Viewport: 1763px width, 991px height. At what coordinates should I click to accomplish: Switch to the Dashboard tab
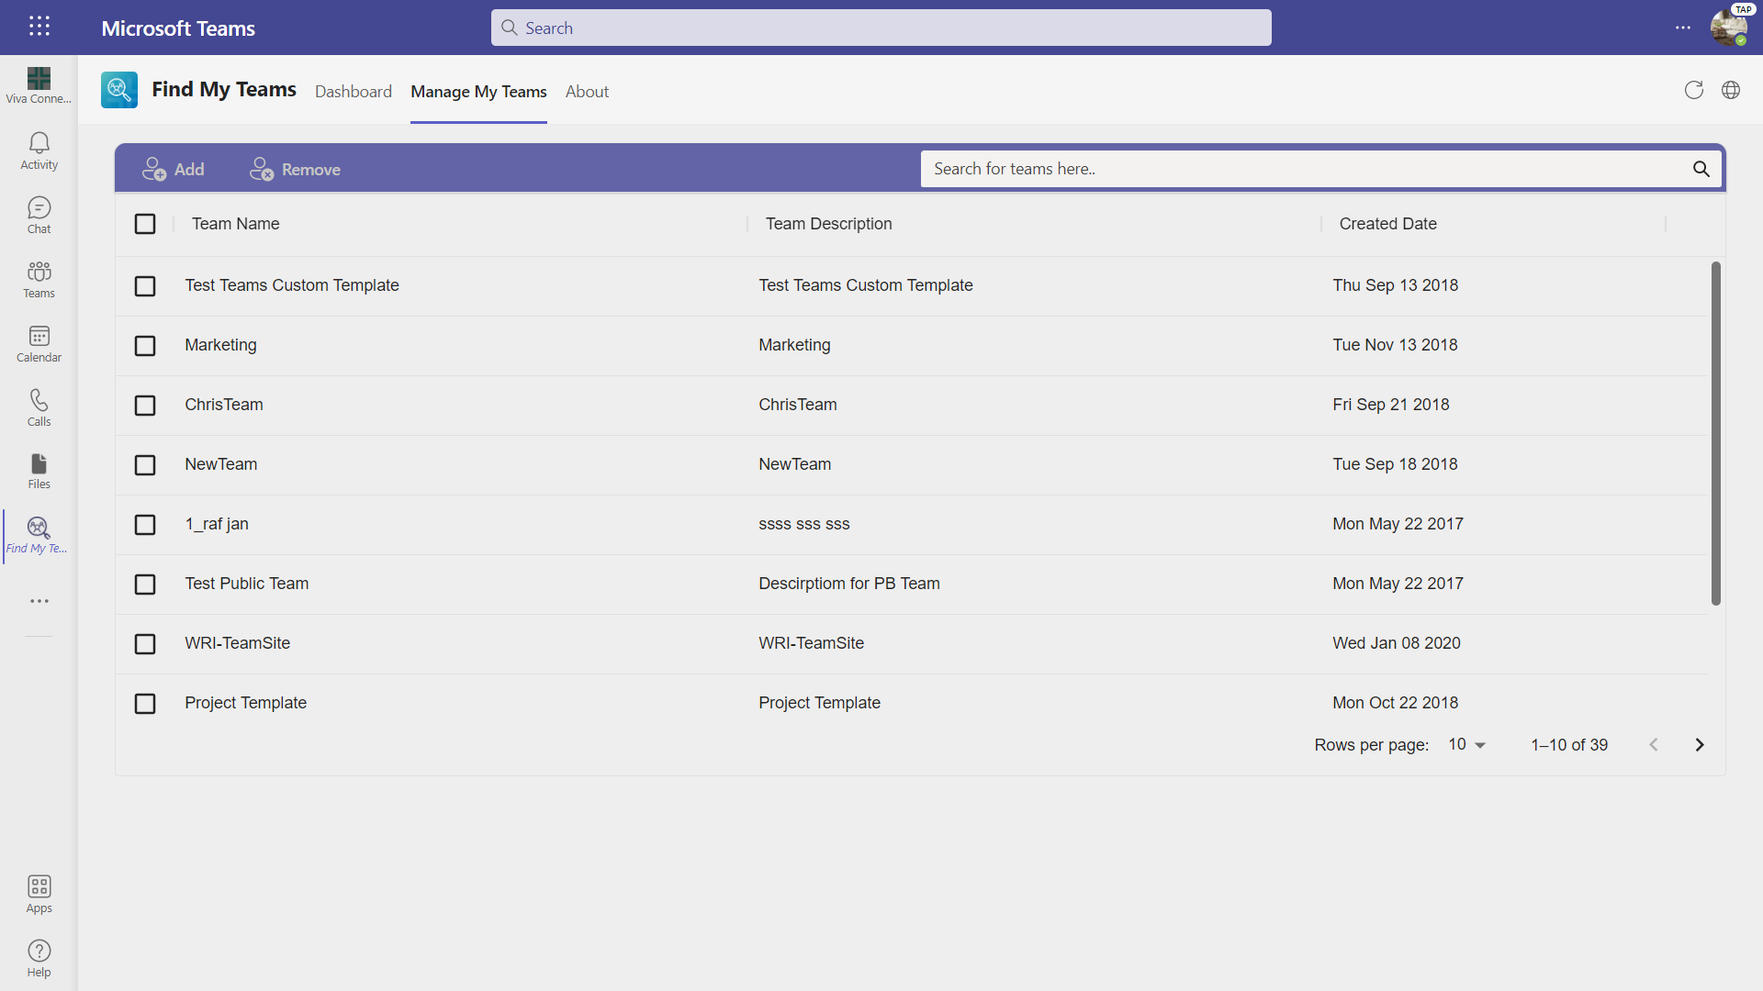[x=354, y=92]
